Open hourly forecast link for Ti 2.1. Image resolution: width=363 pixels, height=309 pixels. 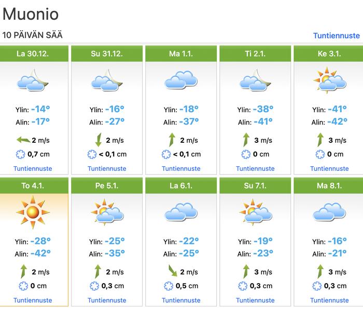255,169
